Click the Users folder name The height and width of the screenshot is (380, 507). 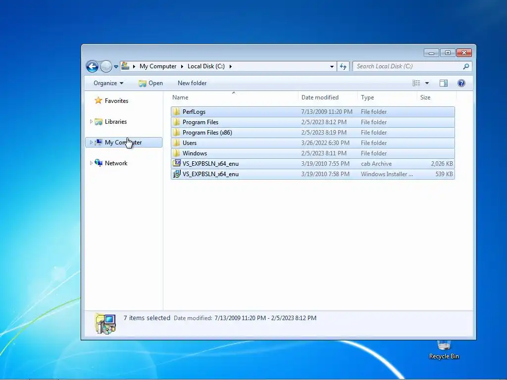coord(190,143)
